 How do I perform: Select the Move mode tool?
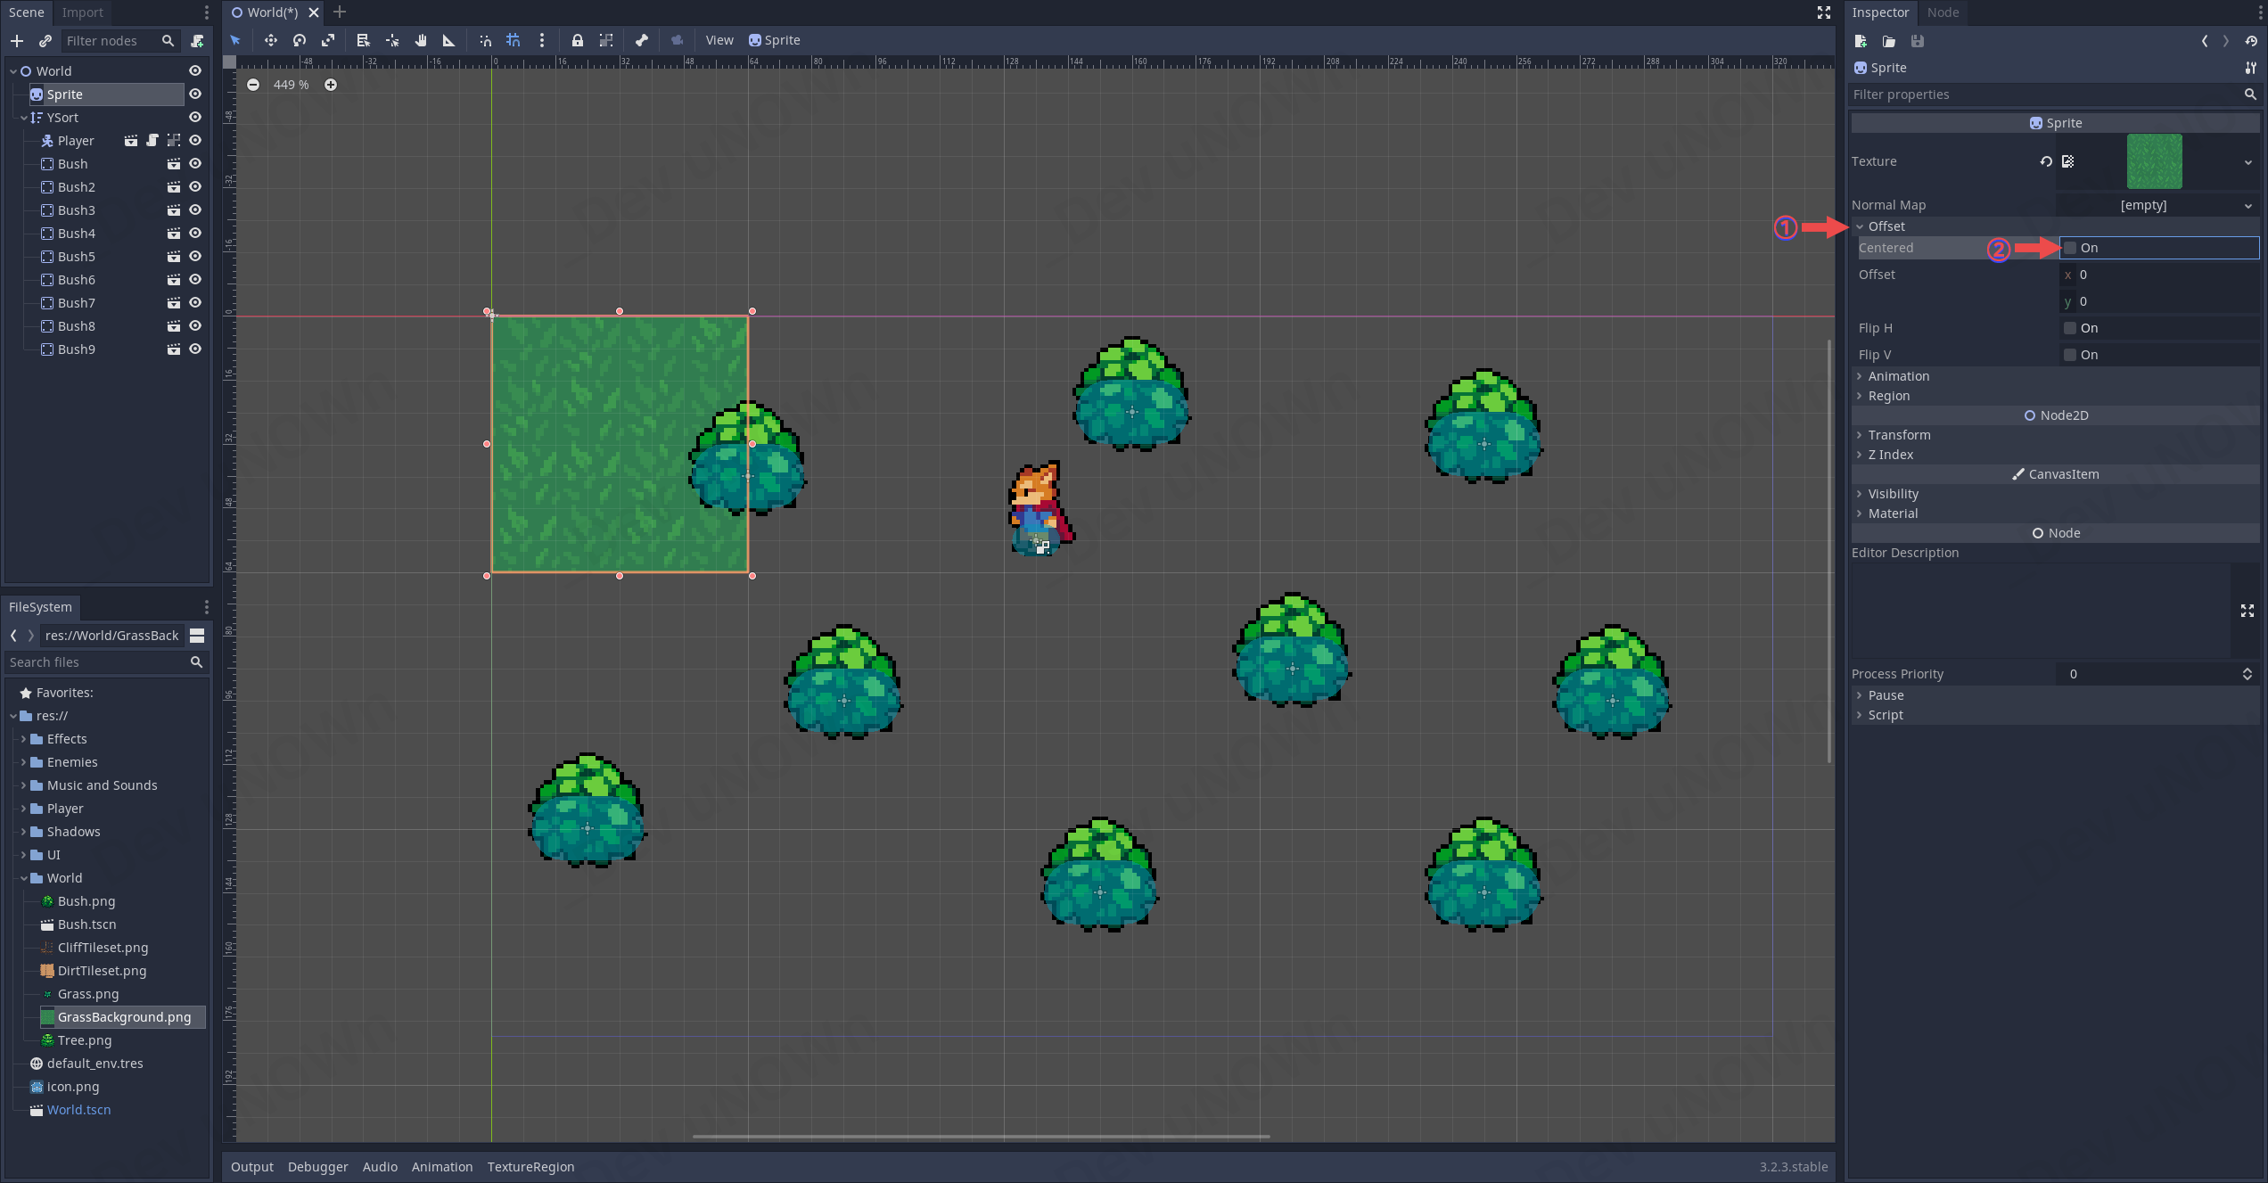[x=270, y=40]
